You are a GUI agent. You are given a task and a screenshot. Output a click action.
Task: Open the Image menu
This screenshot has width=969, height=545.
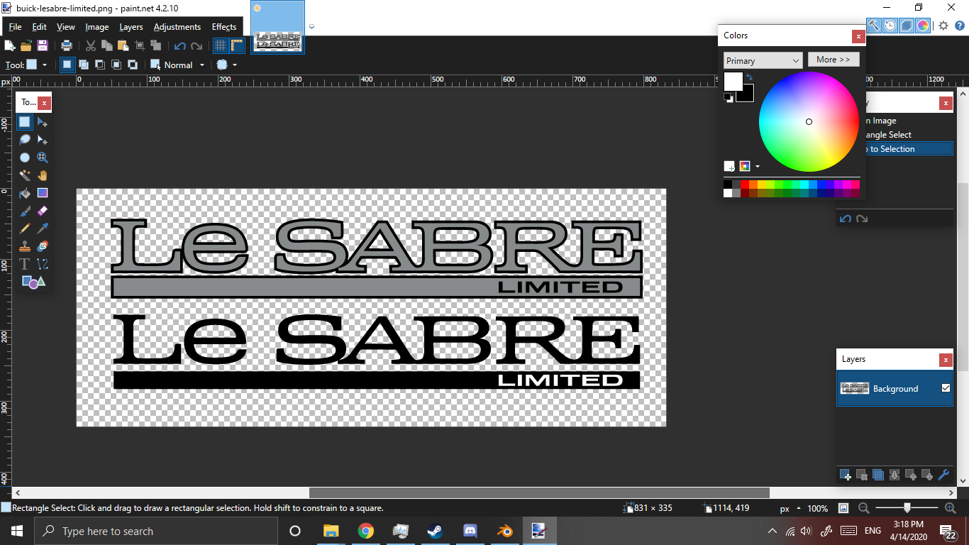[x=97, y=27]
